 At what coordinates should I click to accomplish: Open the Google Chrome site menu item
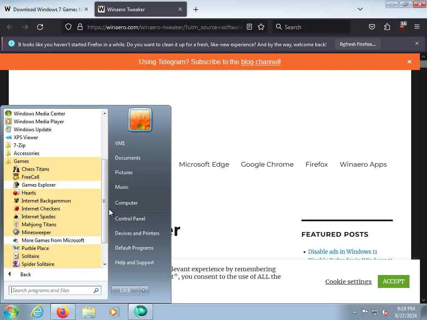point(267,164)
